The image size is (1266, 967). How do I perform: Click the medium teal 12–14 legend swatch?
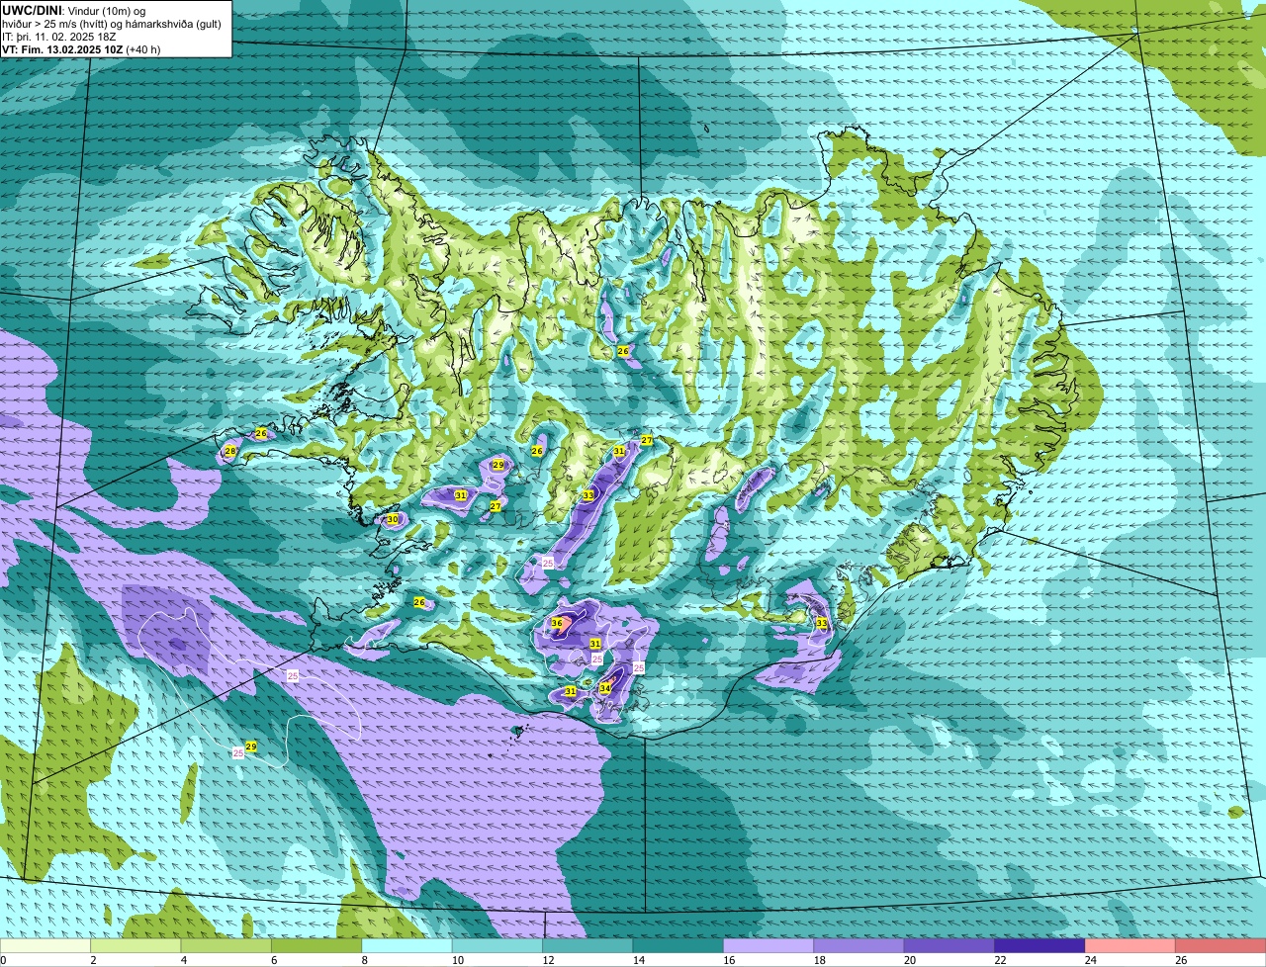[x=588, y=946]
